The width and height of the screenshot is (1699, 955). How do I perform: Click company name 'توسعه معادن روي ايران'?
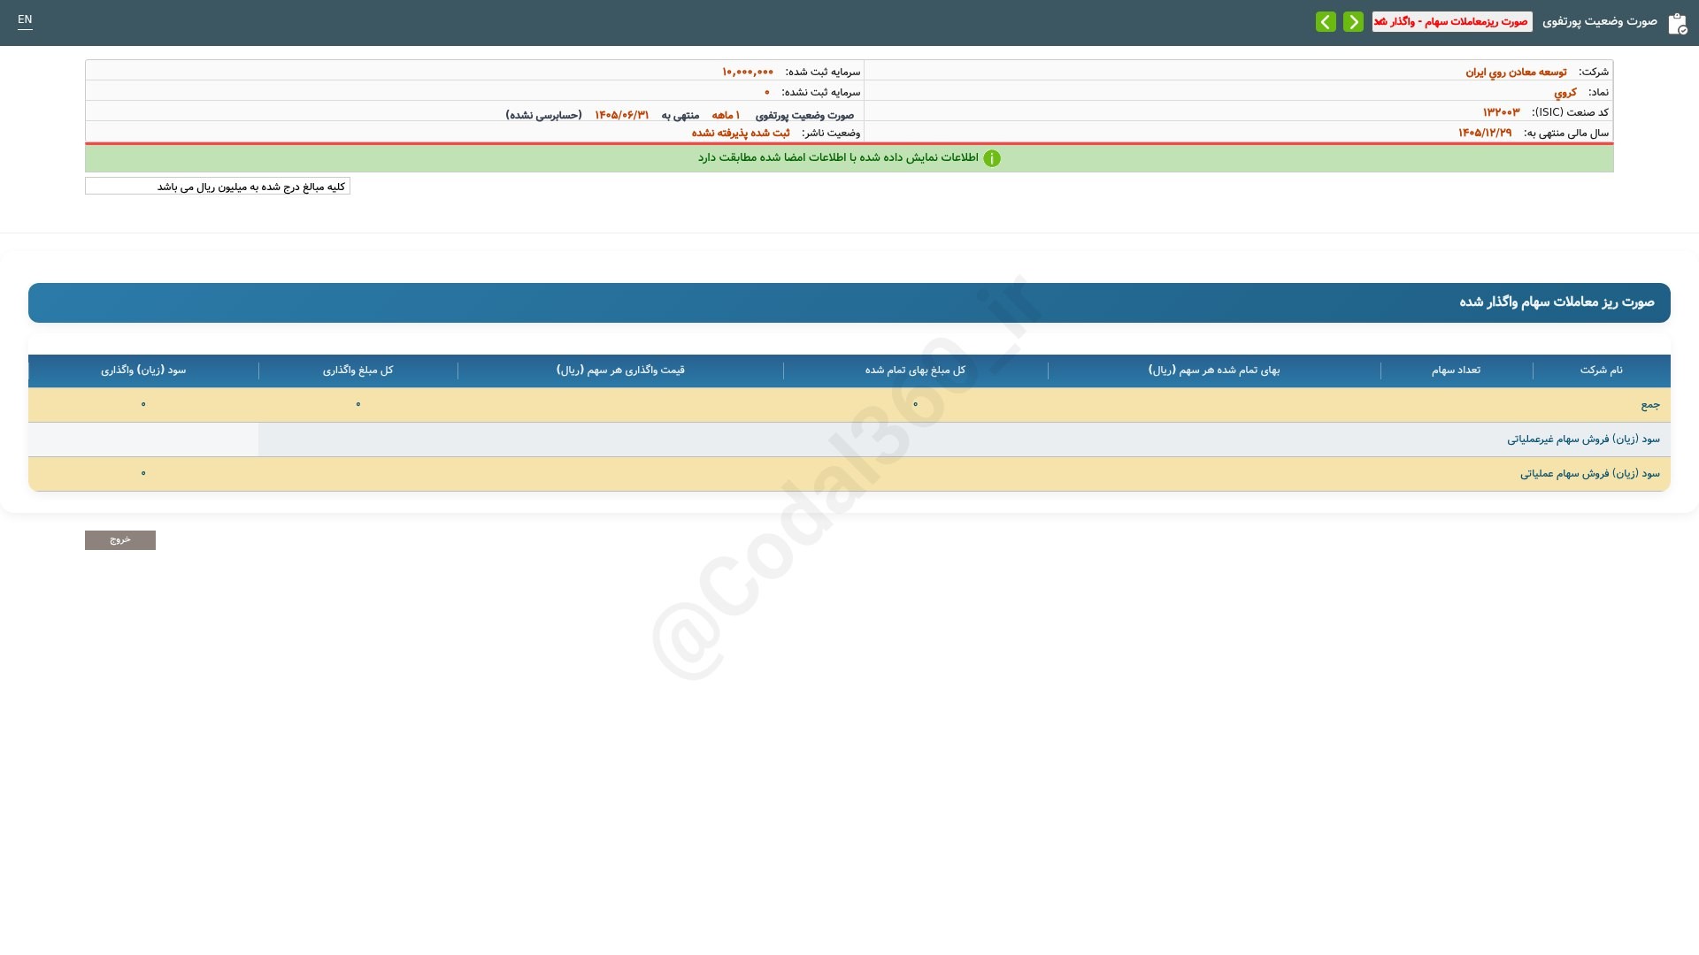1516,73
